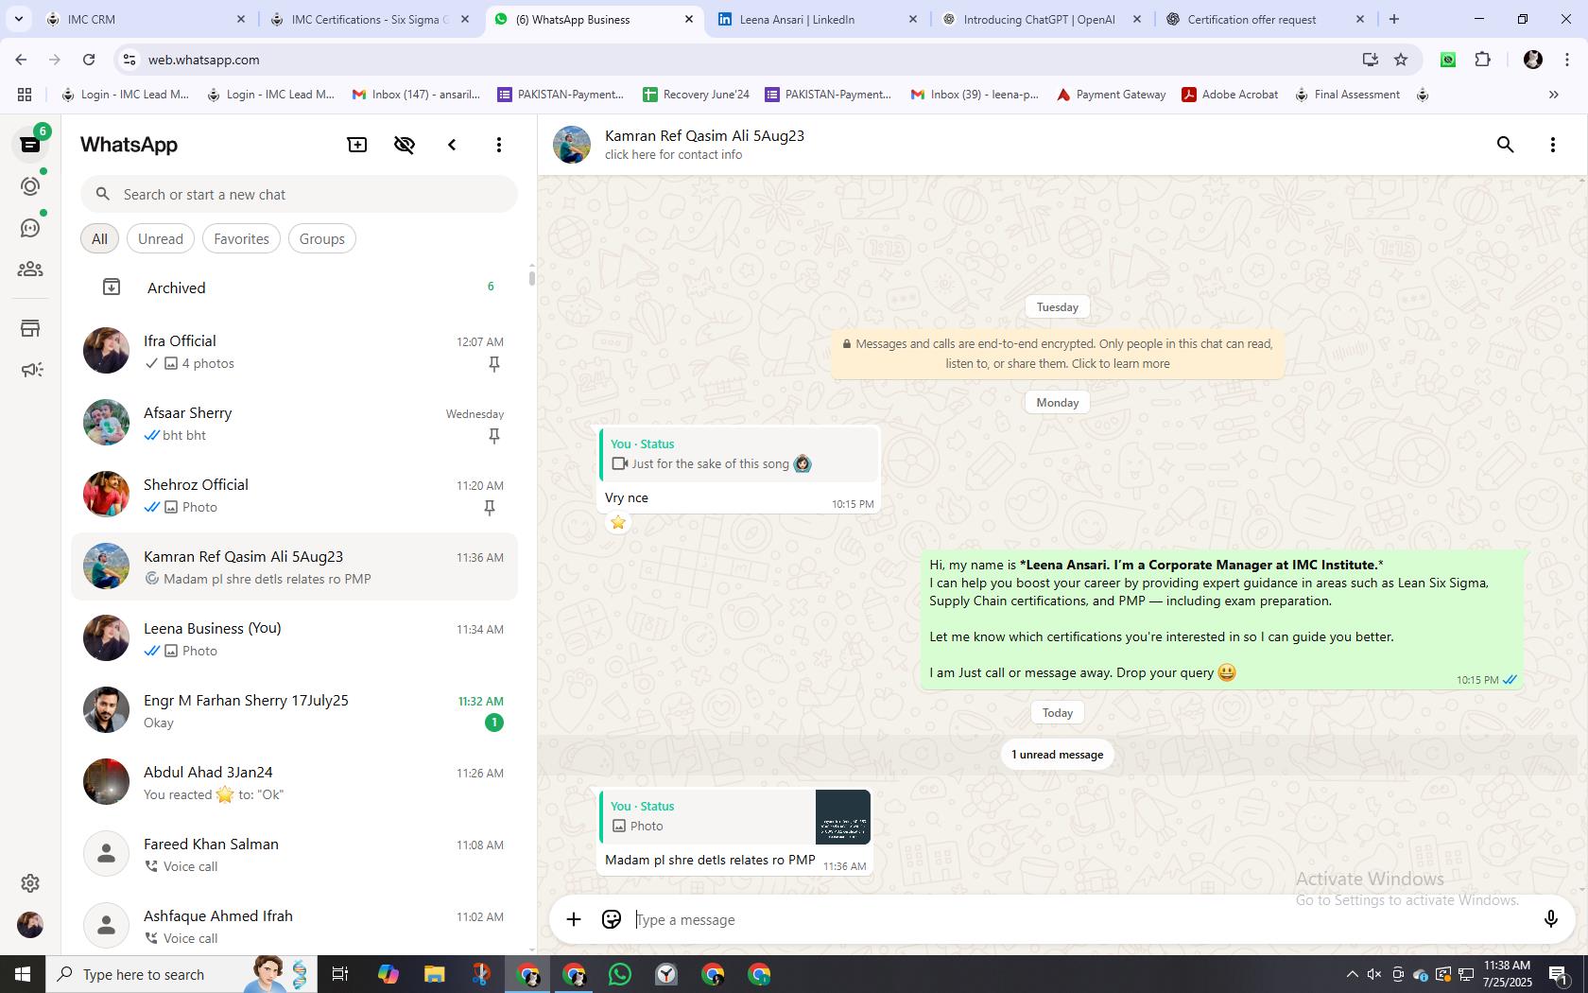The height and width of the screenshot is (993, 1588).
Task: Click end-to-end encryption notice to learn more
Action: point(1057,354)
